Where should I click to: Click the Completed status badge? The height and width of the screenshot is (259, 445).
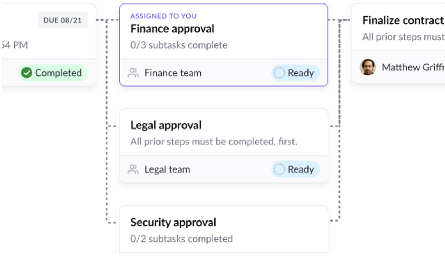[x=53, y=73]
